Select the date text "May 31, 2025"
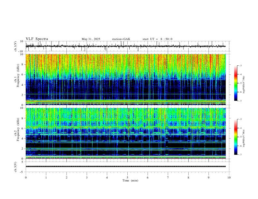 coord(91,39)
